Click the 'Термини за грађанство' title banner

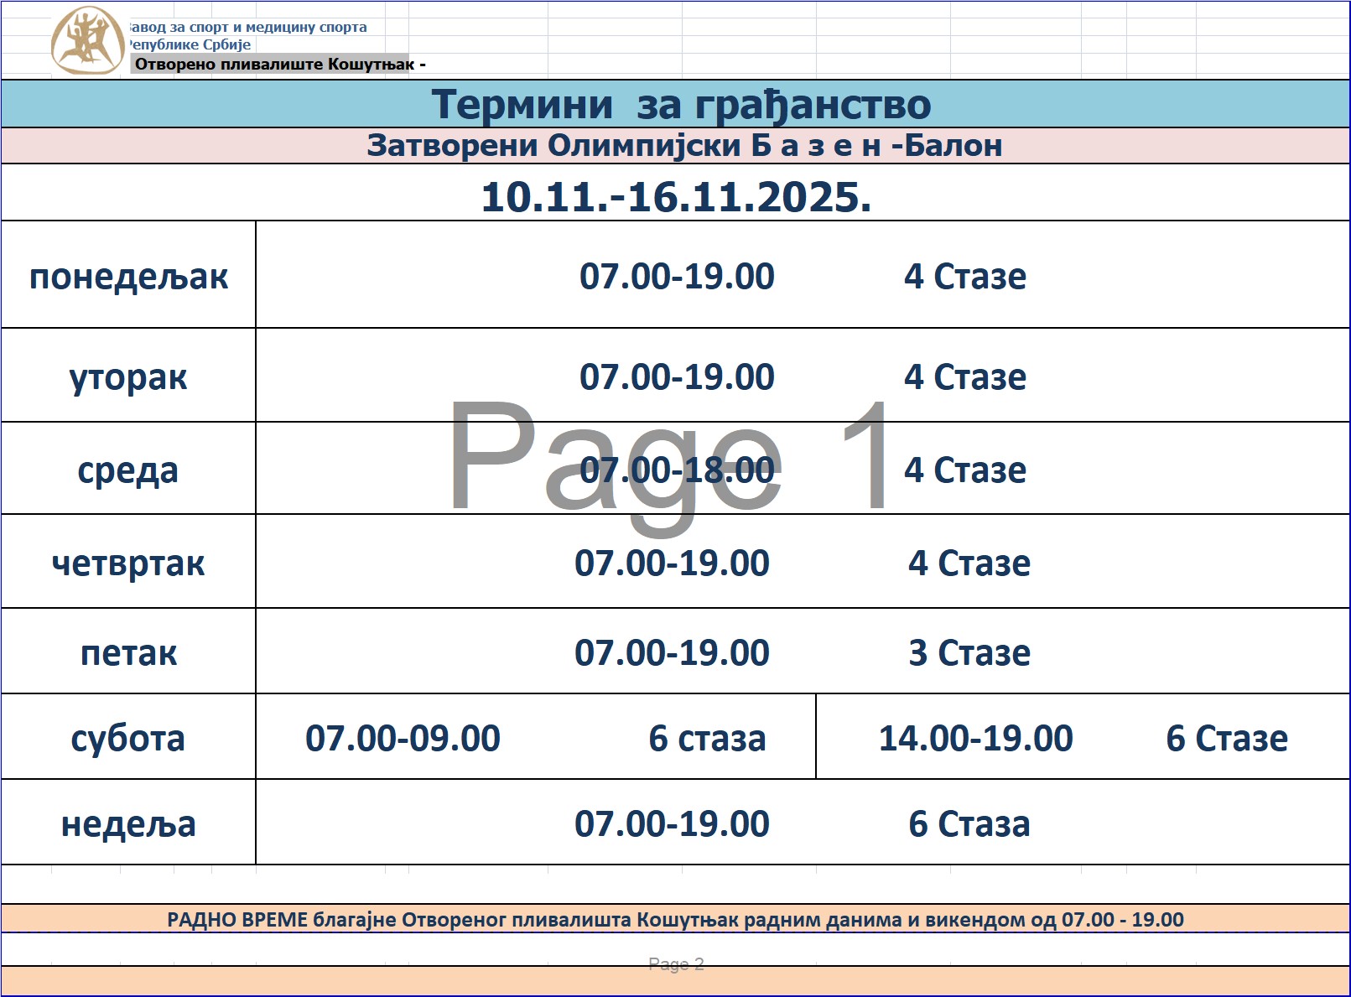680,105
